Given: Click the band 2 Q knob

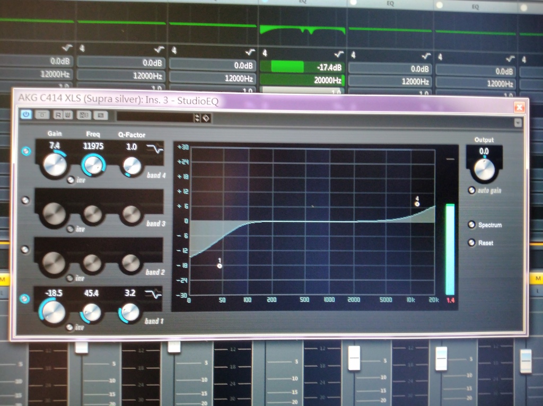Looking at the screenshot, I should 131,263.
